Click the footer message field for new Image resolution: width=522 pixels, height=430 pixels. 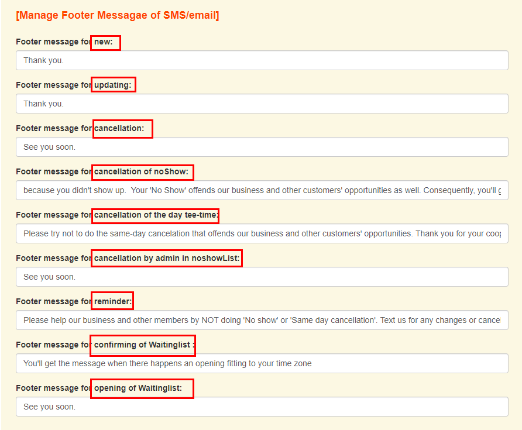[x=262, y=60]
